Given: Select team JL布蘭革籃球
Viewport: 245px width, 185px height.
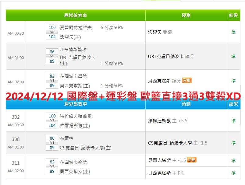Looking at the screenshot, I should pos(73,50).
